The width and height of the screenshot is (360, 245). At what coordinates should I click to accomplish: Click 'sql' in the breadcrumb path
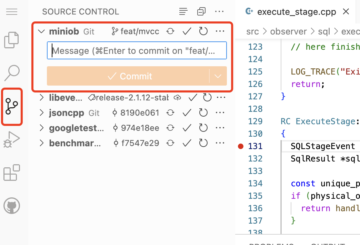(x=324, y=31)
